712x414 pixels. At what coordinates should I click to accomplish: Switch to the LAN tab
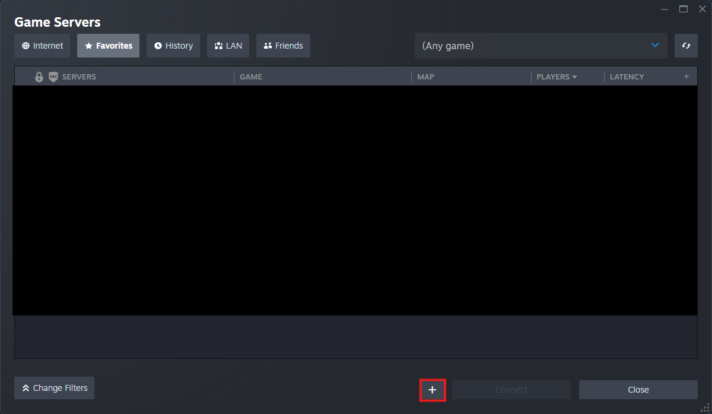(228, 46)
